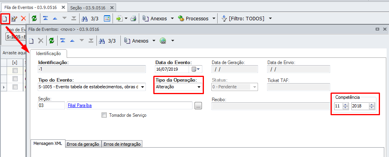The height and width of the screenshot is (157, 389).
Task: Click the Ticket TAF field
Action: (298, 87)
